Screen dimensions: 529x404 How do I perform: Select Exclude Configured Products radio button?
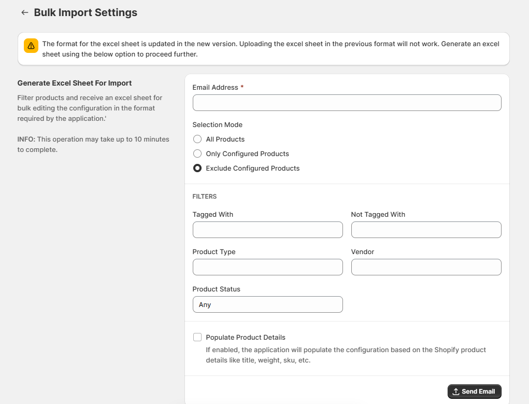[197, 168]
